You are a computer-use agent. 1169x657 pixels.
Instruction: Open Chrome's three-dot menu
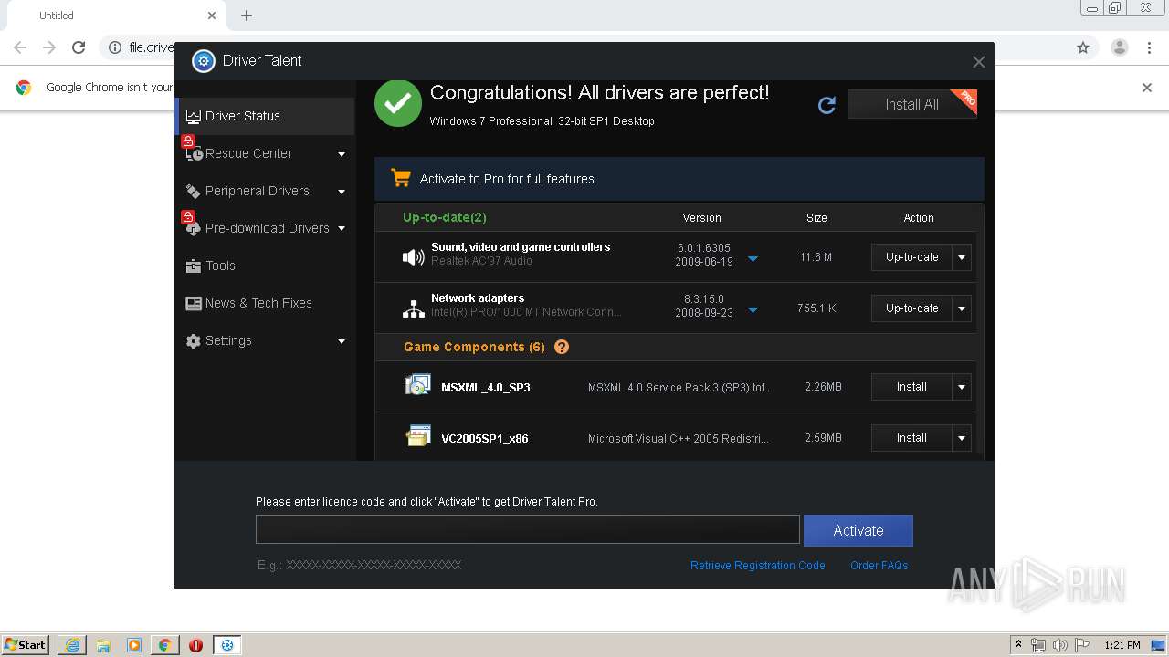(1150, 47)
